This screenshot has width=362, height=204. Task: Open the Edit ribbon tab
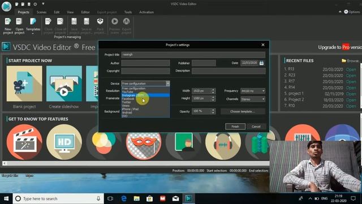pyautogui.click(x=57, y=12)
